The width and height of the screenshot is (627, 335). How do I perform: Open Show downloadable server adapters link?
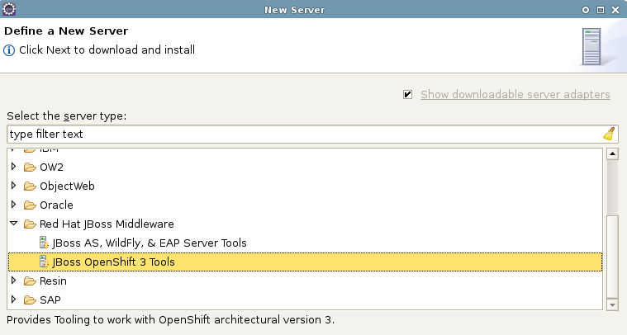tap(515, 95)
